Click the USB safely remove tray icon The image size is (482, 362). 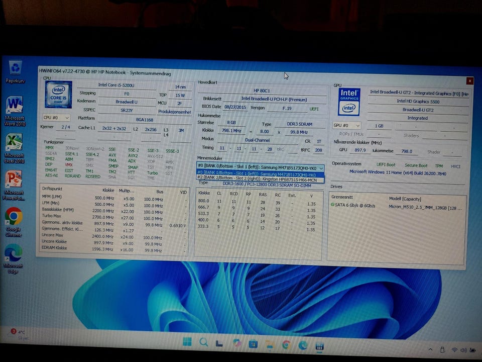pos(442,350)
